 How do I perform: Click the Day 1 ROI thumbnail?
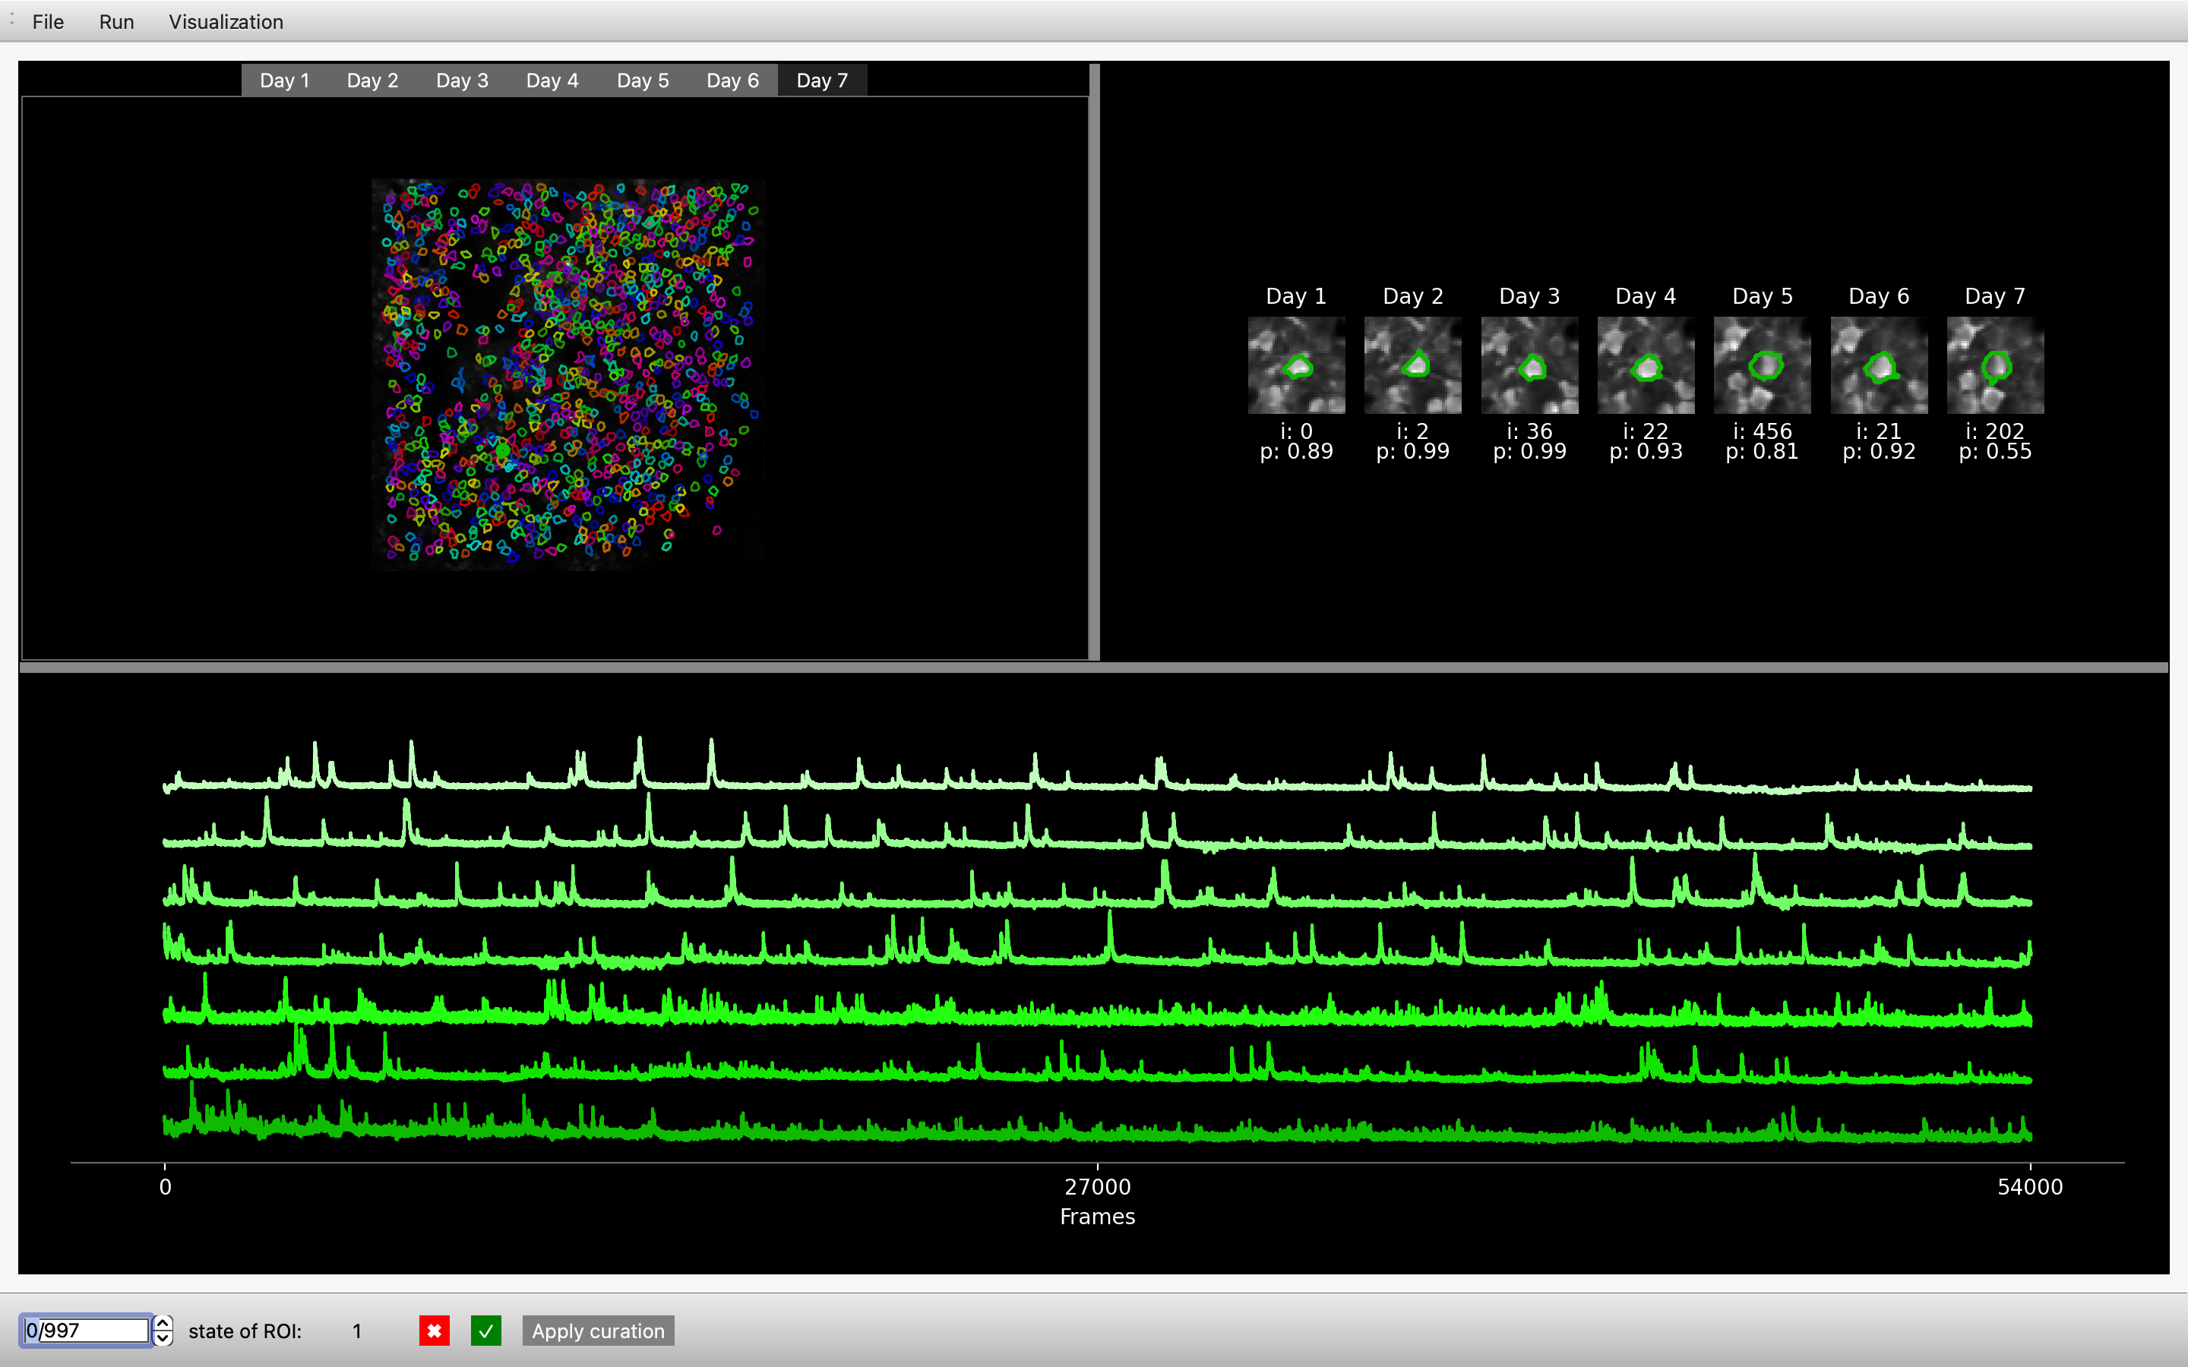1297,365
